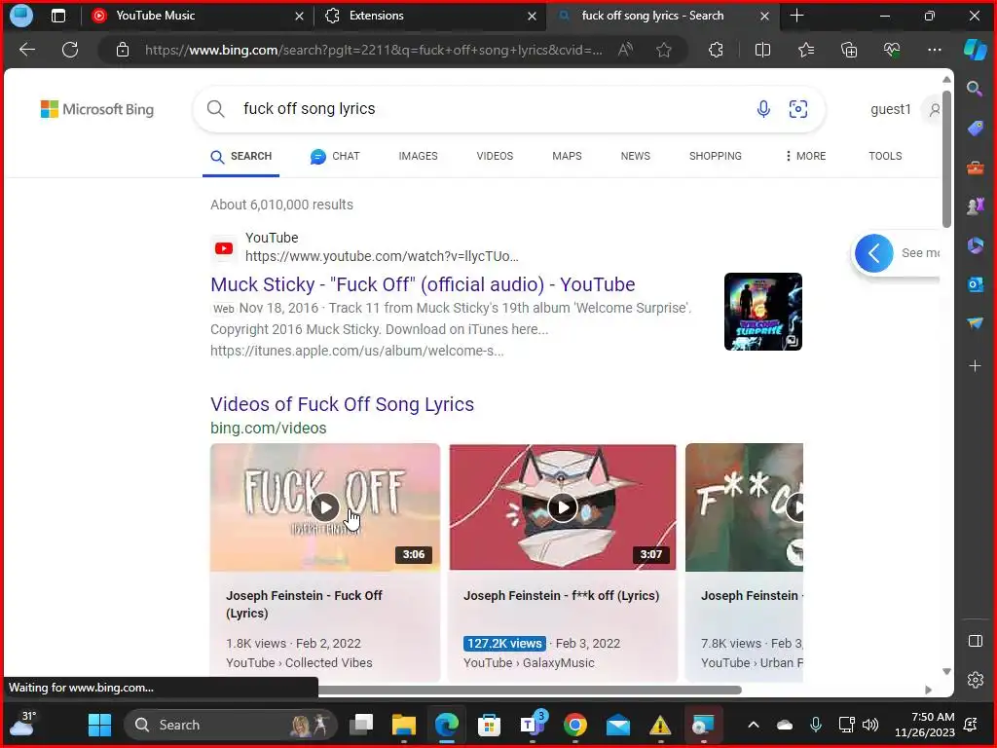Search using an image icon
The width and height of the screenshot is (997, 748).
coord(798,109)
